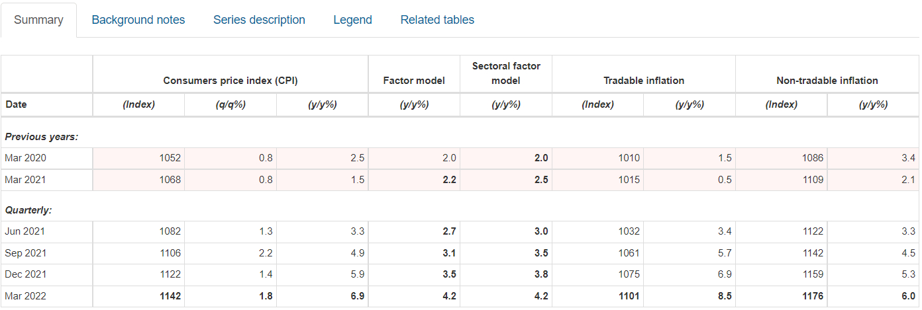Click the Non-tradable inflation header
This screenshot has width=922, height=310.
[827, 81]
